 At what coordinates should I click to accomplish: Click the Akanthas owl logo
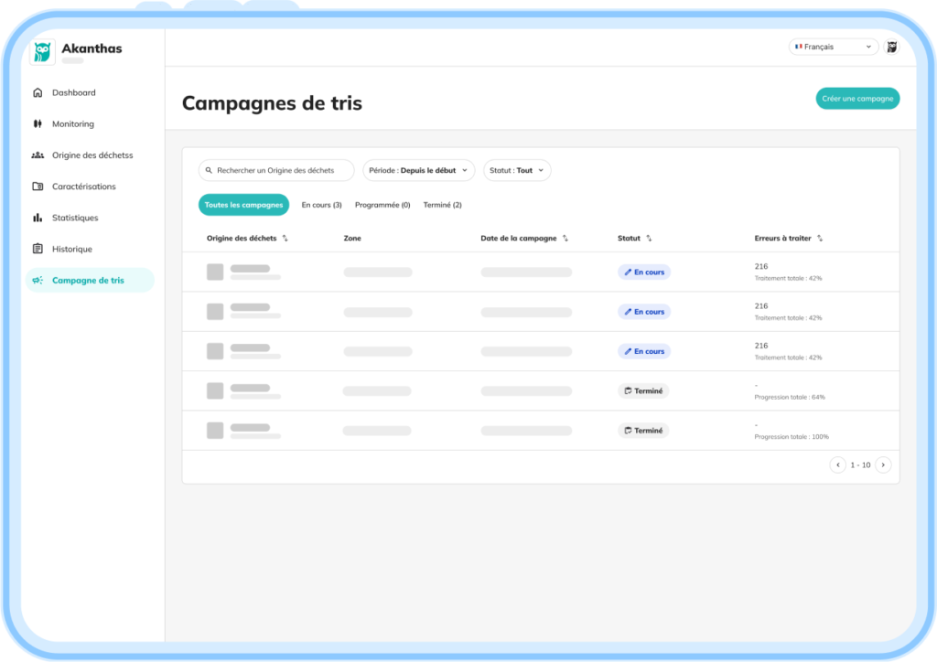(x=42, y=52)
